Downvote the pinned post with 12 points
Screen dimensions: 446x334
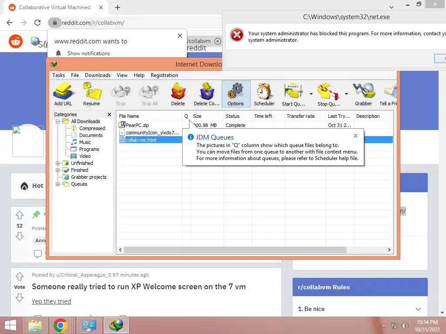[x=20, y=236]
